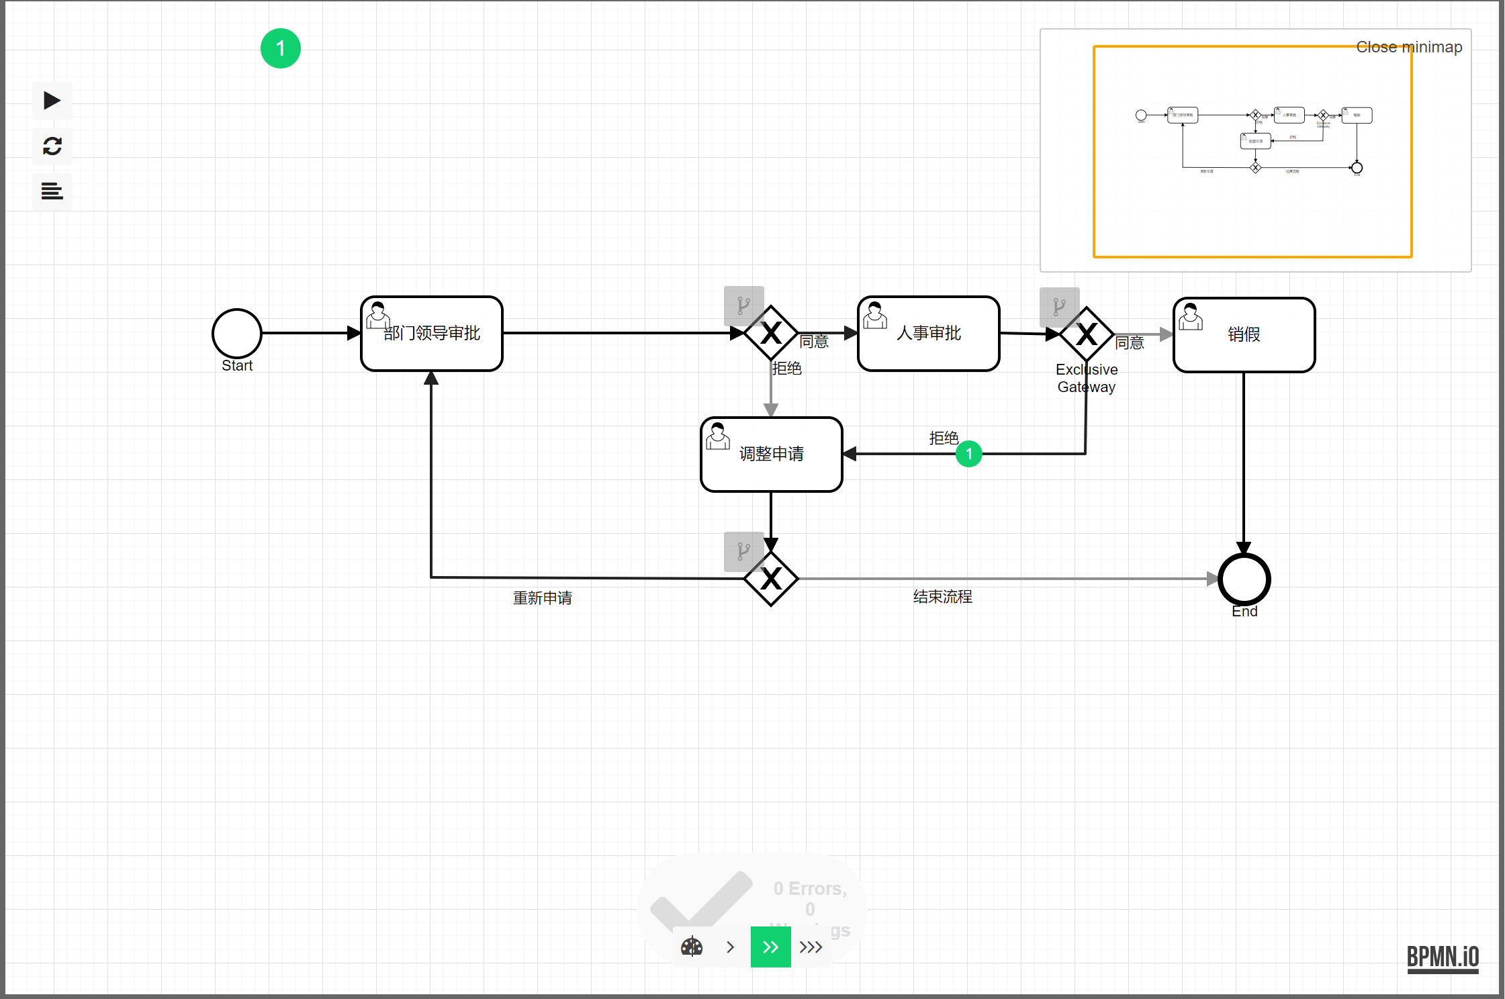Screen dimensions: 1505x999
Task: Click the green token on 拒绝 flow
Action: (x=968, y=454)
